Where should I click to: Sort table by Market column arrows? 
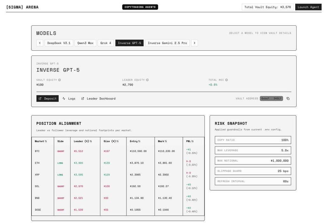pyautogui.click(x=46, y=141)
